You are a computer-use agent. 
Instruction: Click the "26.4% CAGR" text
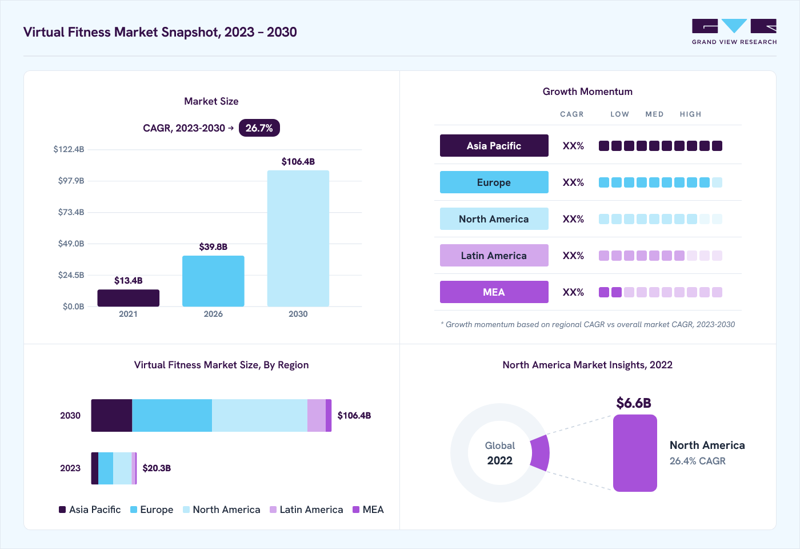pyautogui.click(x=698, y=461)
